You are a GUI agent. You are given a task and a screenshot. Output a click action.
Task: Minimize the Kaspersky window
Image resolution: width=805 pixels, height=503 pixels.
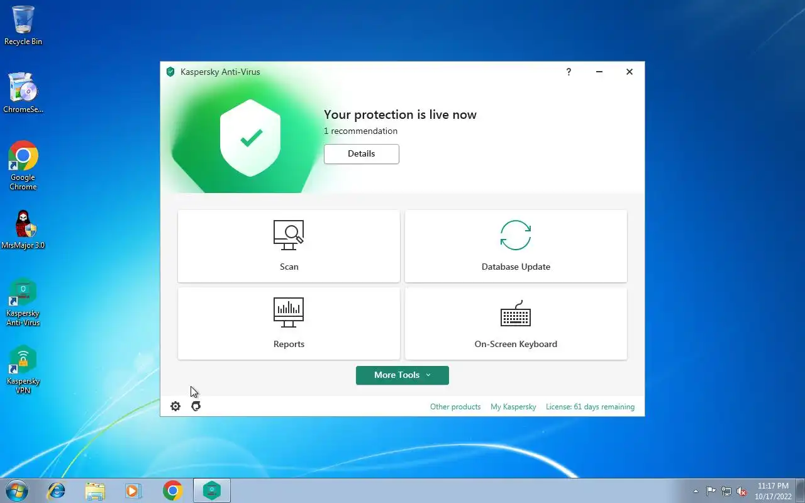(x=599, y=72)
